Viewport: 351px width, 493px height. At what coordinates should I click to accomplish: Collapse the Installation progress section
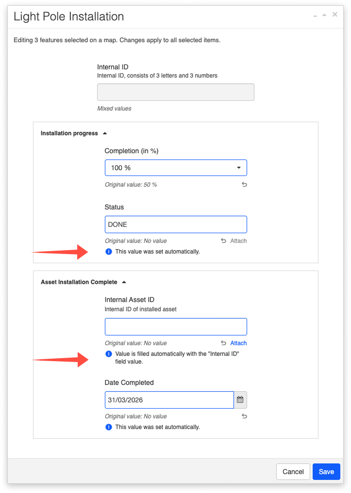pyautogui.click(x=105, y=133)
